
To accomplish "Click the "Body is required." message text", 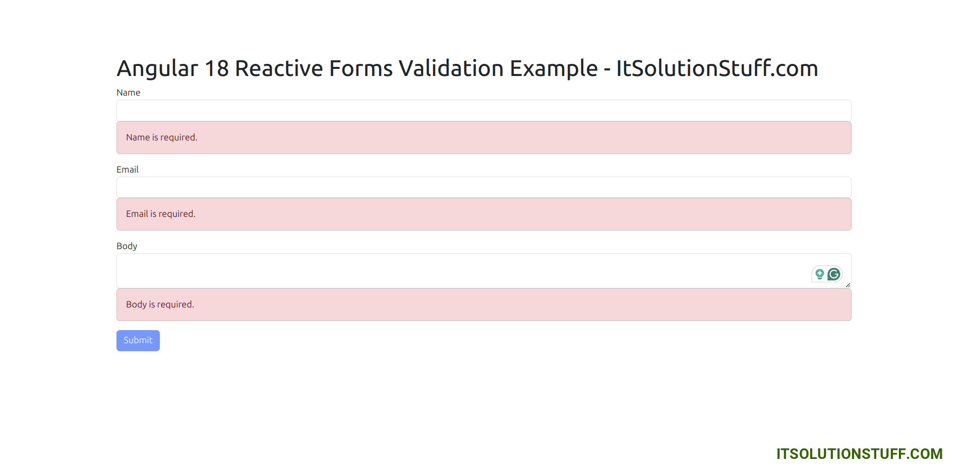I will pos(160,304).
